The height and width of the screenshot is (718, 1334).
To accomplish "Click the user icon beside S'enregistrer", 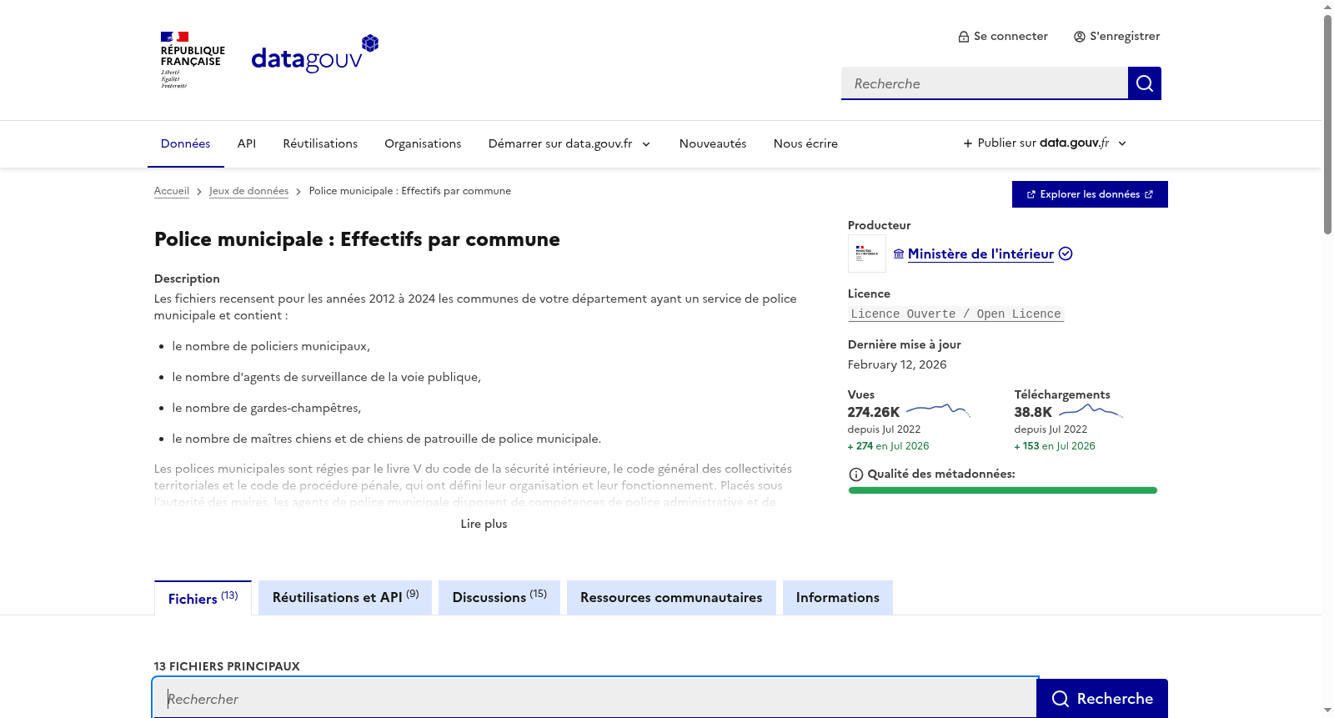I will click(1080, 37).
